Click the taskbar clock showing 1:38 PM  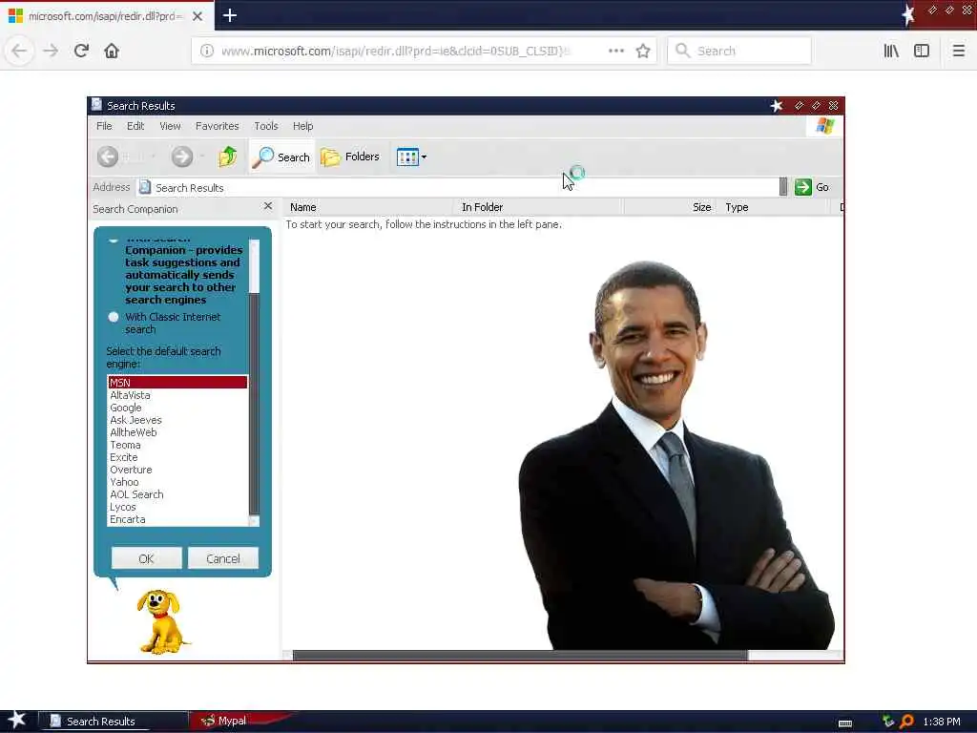point(942,722)
